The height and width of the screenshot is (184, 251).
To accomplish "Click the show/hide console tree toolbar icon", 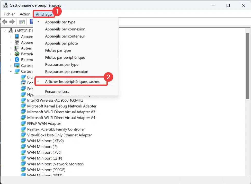I will [x=22, y=22].
